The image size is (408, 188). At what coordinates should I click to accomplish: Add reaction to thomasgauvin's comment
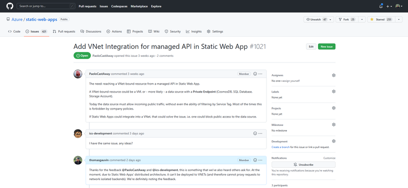click(255, 160)
